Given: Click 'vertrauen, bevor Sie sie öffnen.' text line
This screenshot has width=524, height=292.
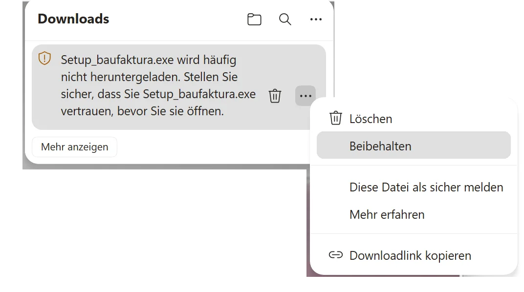Looking at the screenshot, I should click(142, 111).
